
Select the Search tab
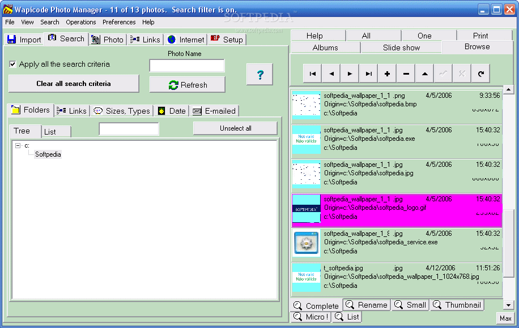click(66, 38)
